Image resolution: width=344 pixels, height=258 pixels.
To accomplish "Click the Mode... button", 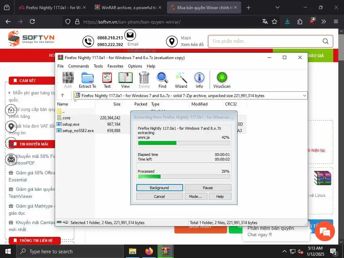I will (196, 196).
